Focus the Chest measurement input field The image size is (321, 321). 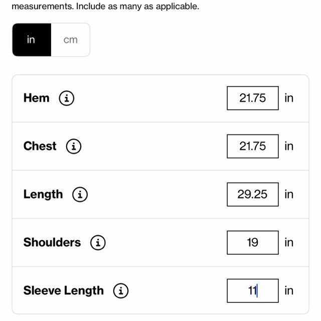[x=252, y=146]
